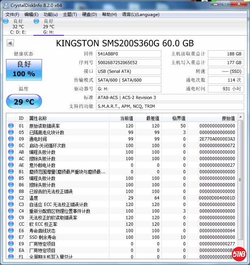Click the supported features field S.M.A.R.T.
Screen dimensions: 250x265
(x=170, y=106)
